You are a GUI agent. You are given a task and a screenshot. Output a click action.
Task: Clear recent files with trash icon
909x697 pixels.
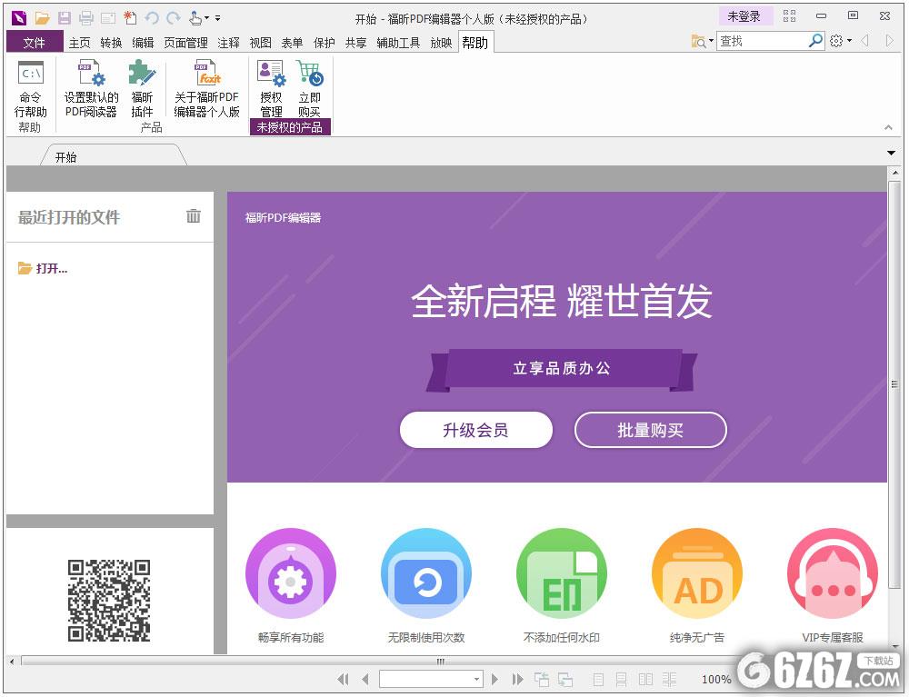[x=193, y=216]
